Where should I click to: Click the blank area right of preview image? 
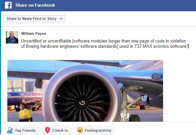pos(179,91)
